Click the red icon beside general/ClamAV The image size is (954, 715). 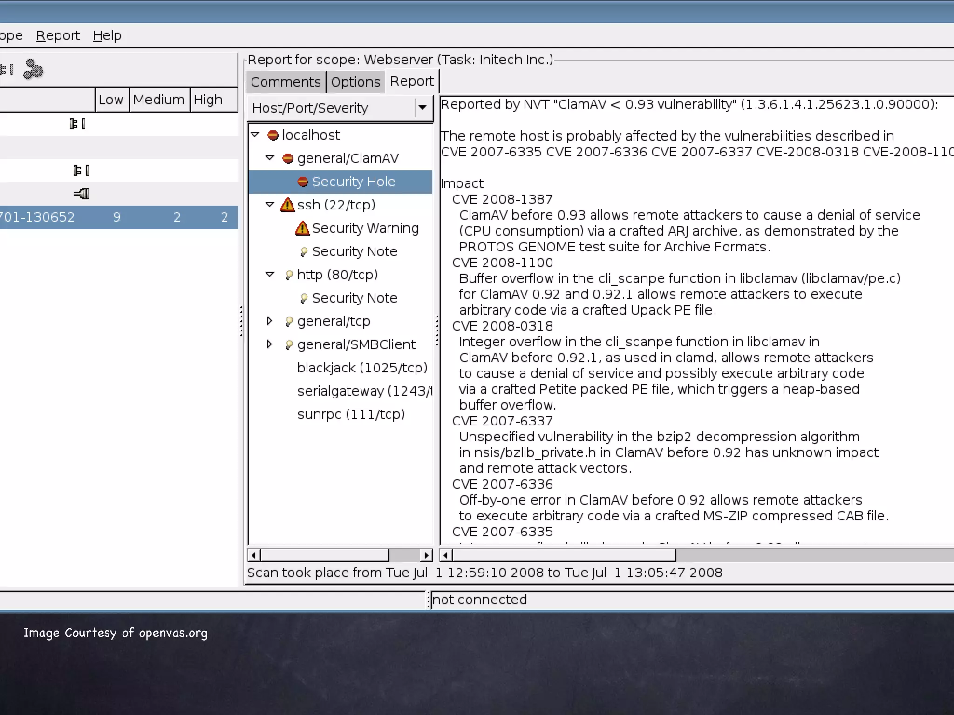(288, 158)
